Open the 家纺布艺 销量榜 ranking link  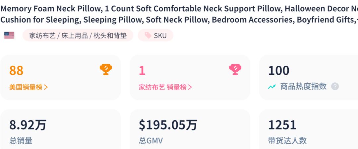pyautogui.click(x=165, y=87)
